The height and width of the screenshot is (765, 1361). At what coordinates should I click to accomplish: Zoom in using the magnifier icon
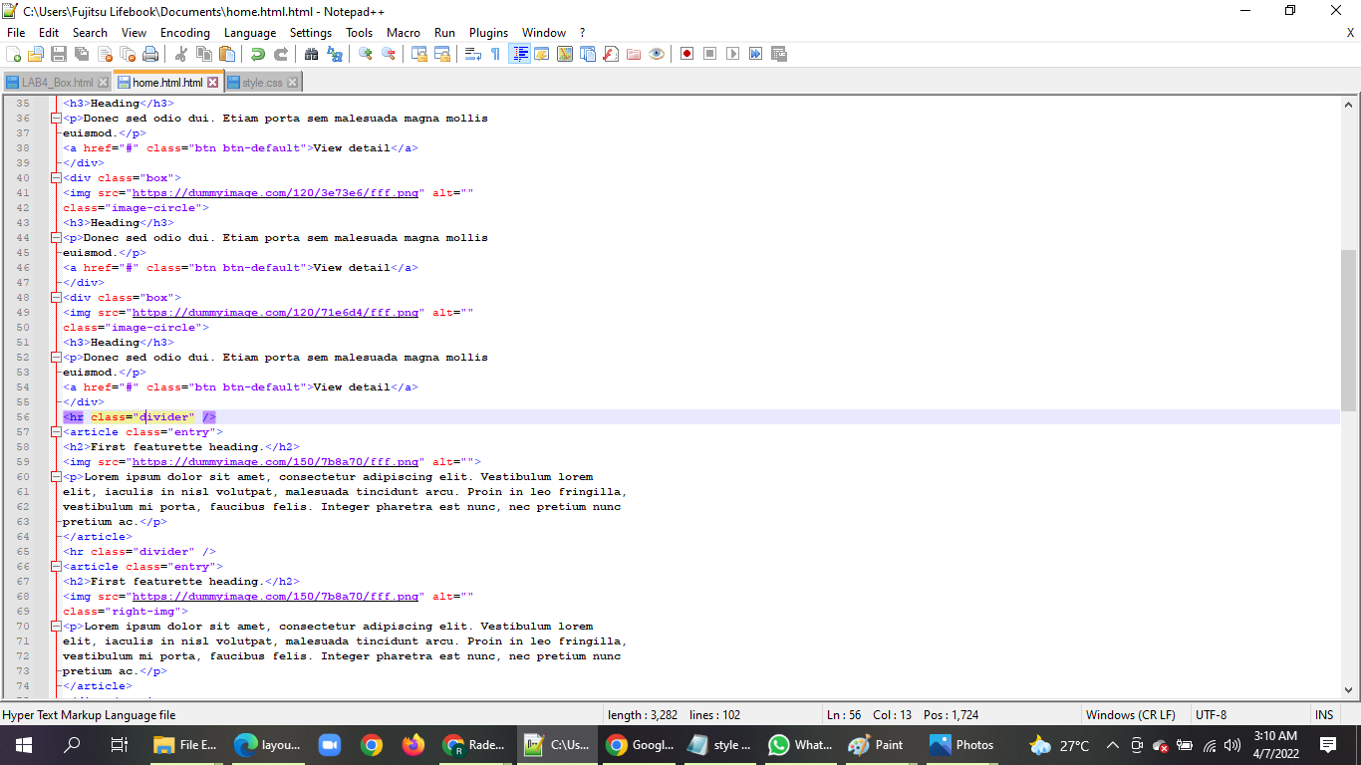pyautogui.click(x=366, y=55)
